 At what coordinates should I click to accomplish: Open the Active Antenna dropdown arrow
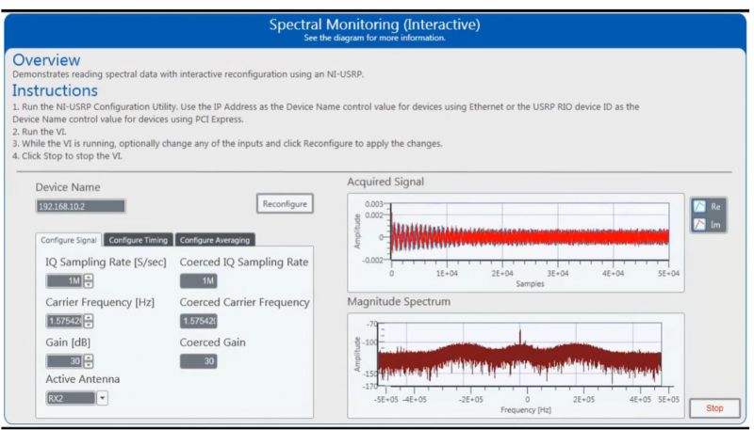pyautogui.click(x=103, y=398)
